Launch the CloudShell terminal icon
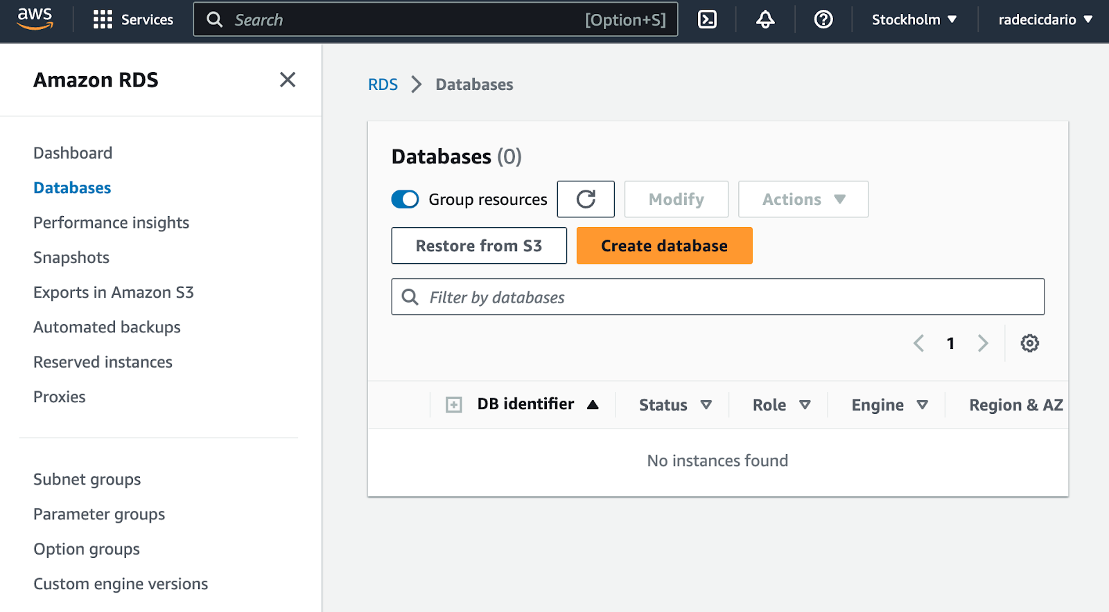The width and height of the screenshot is (1109, 612). tap(707, 19)
